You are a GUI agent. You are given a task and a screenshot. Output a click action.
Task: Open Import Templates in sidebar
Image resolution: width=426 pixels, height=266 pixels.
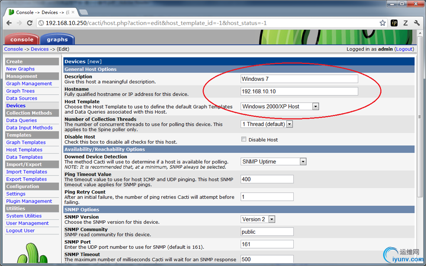pos(27,171)
